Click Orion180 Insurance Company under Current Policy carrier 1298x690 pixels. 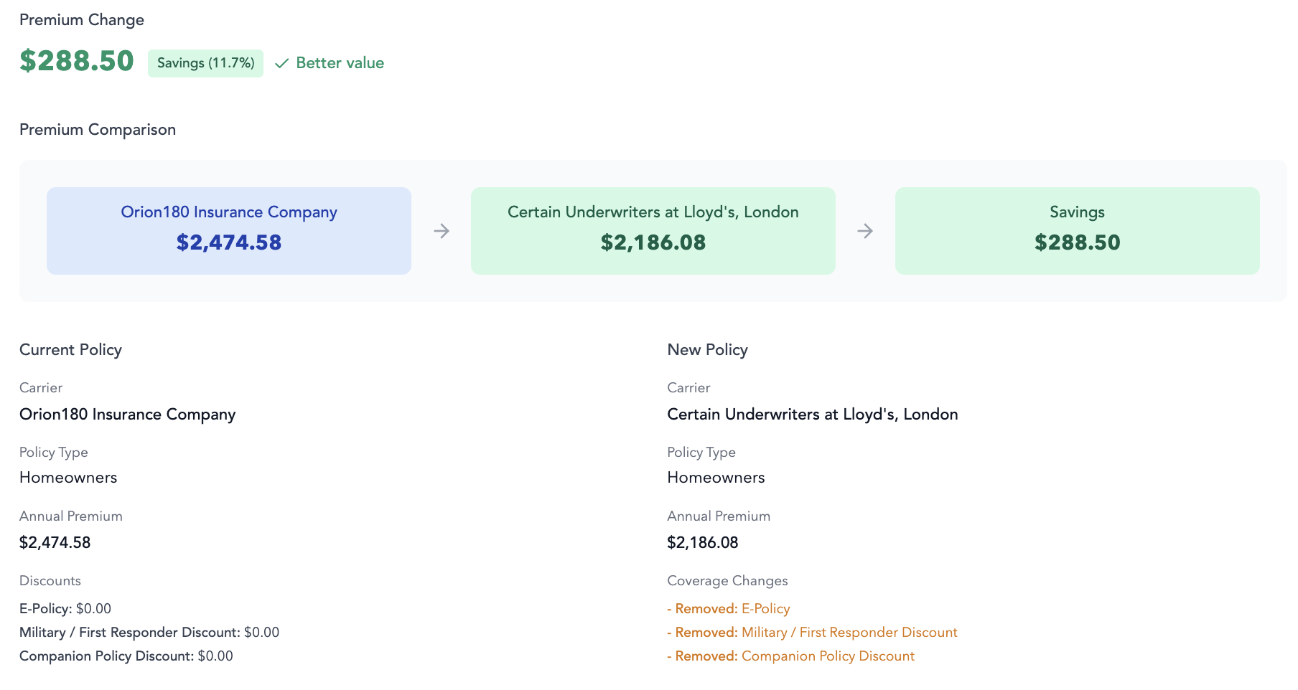tap(128, 415)
